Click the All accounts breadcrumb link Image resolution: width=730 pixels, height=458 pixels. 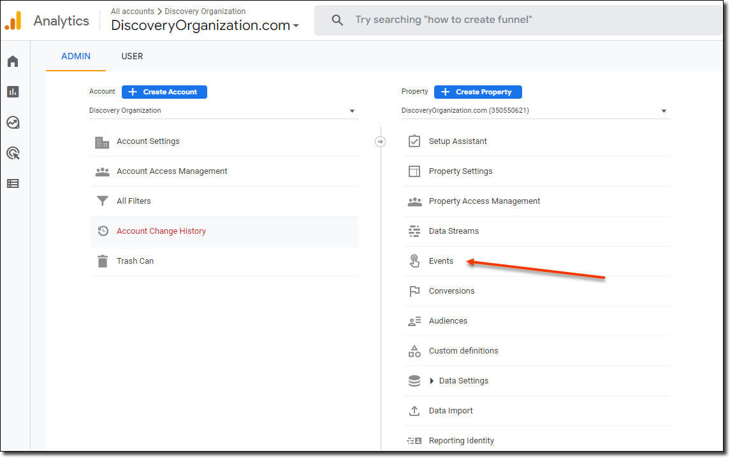pos(133,11)
